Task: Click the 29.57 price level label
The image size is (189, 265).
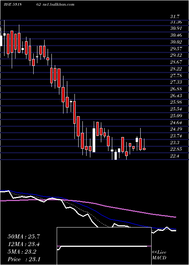Action: pyautogui.click(x=176, y=49)
